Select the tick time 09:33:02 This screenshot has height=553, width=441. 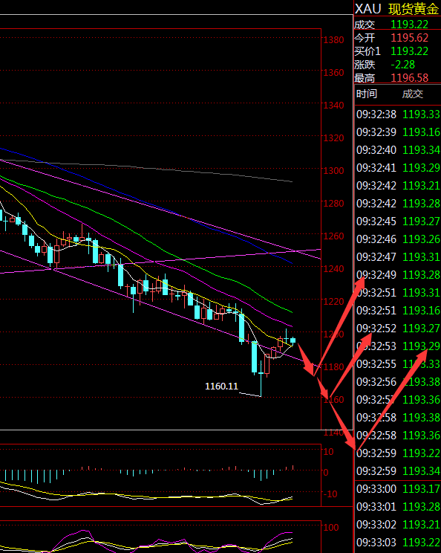click(376, 525)
